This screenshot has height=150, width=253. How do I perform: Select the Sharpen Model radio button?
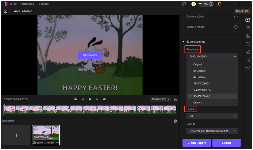point(236,27)
